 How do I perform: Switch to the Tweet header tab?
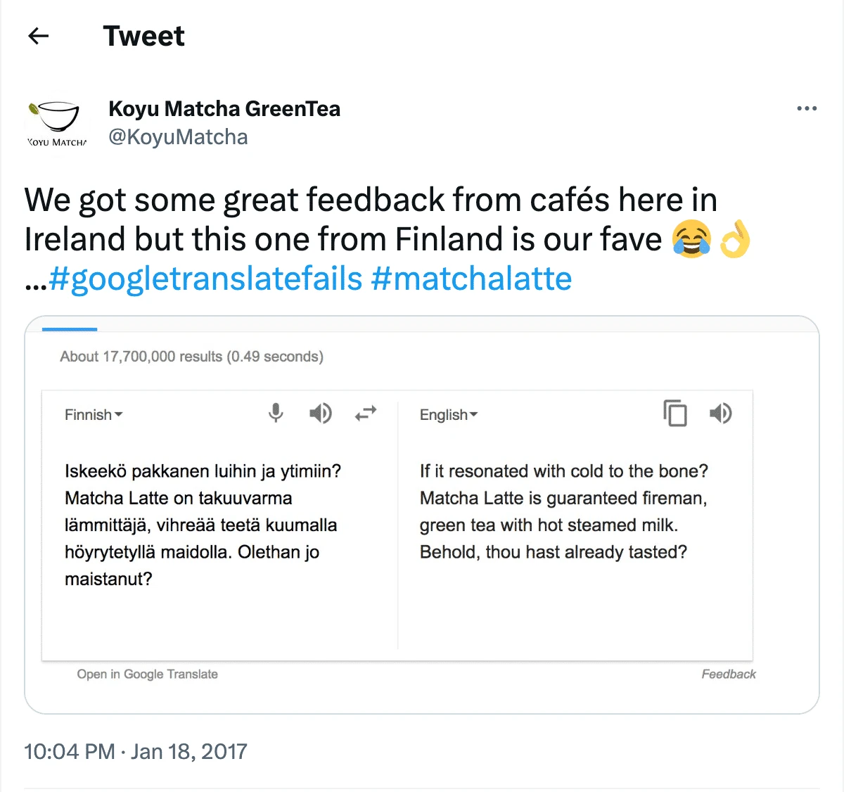pyautogui.click(x=143, y=35)
